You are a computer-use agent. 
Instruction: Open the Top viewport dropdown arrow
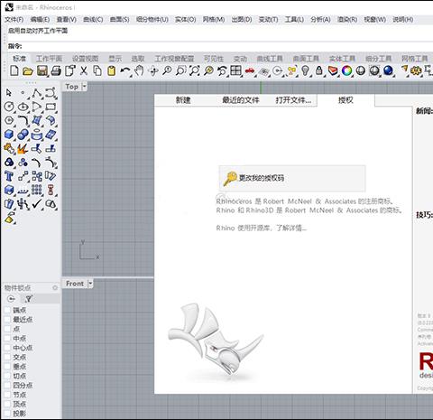point(84,87)
